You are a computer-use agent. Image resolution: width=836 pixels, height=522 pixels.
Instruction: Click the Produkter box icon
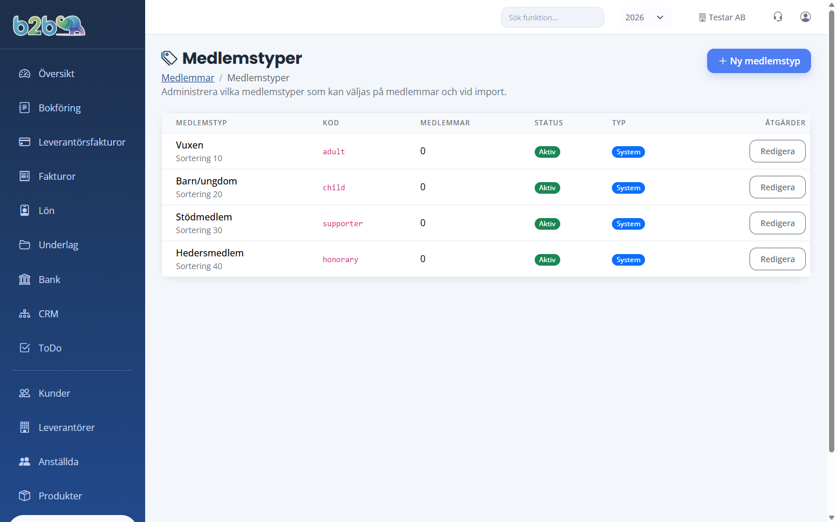pos(24,496)
